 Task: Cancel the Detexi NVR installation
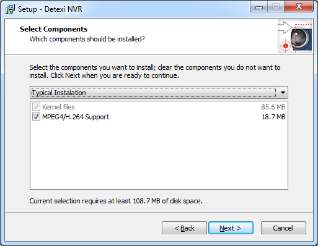pos(283,228)
